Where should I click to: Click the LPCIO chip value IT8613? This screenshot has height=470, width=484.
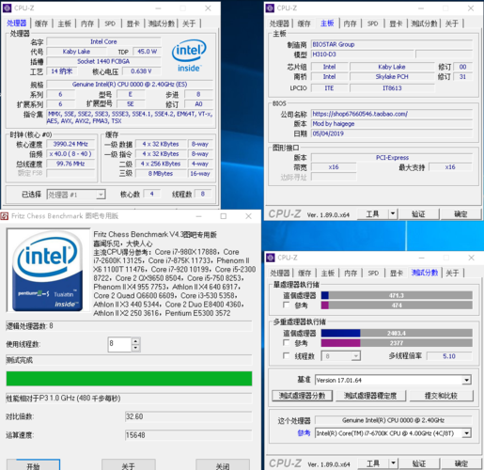[x=392, y=88]
